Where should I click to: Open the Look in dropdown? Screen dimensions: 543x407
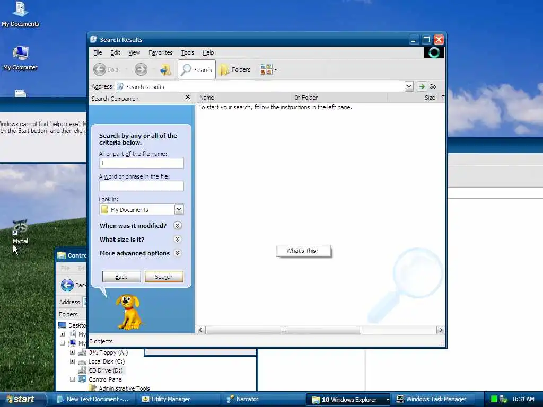click(179, 209)
